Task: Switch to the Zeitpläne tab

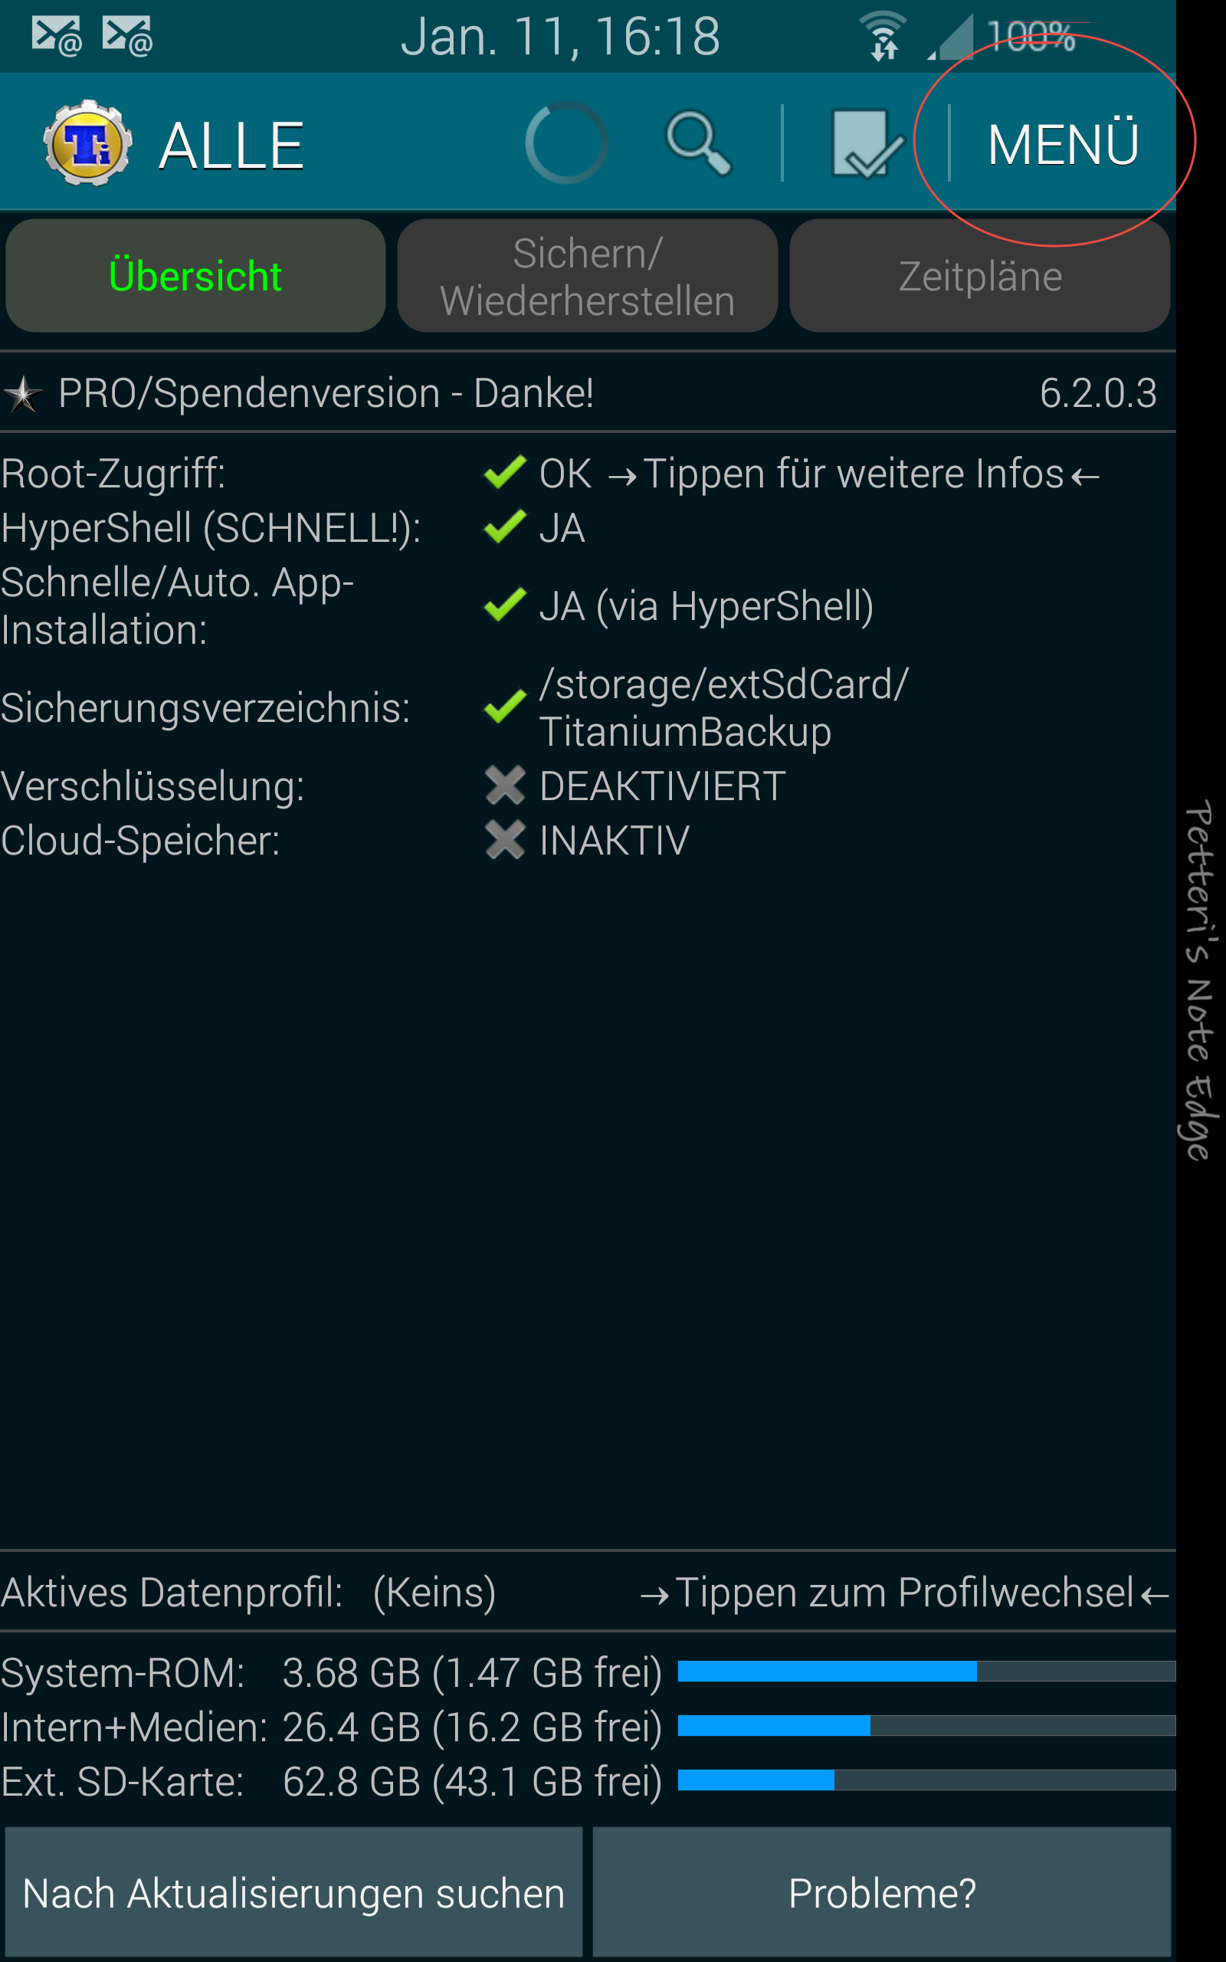Action: coord(979,276)
